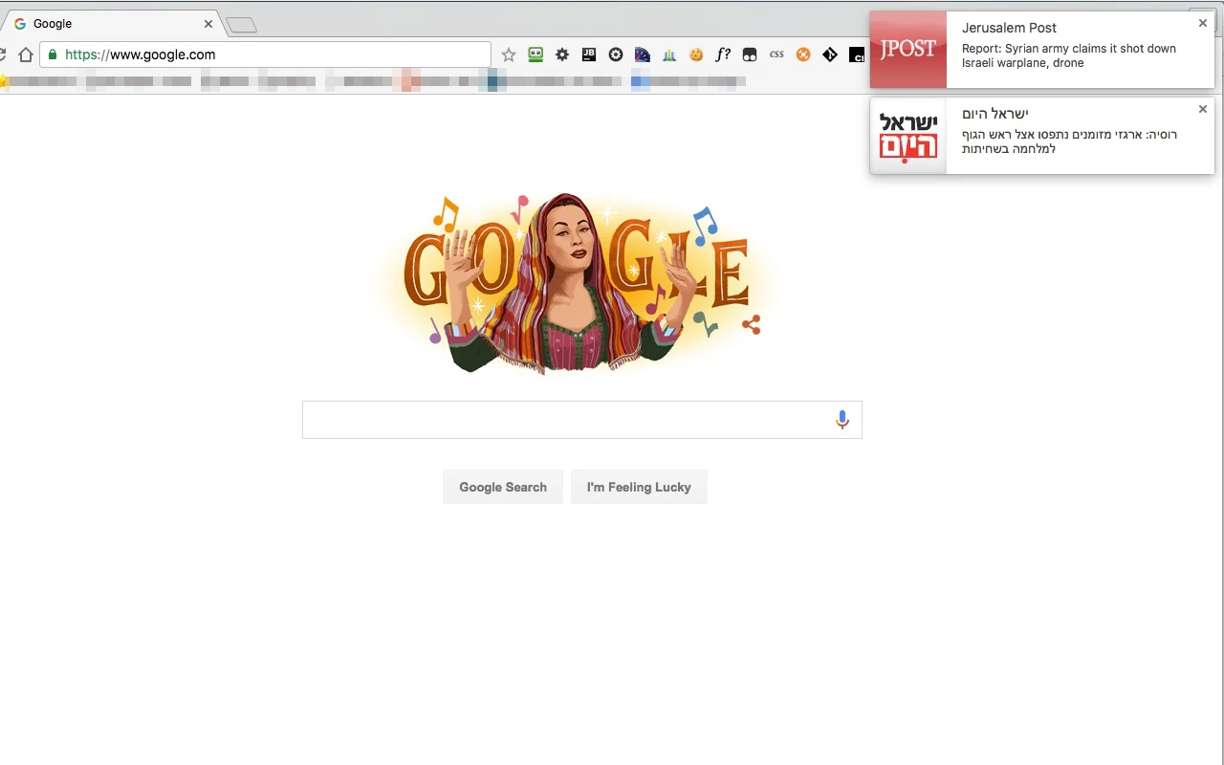The height and width of the screenshot is (765, 1224).
Task: Open the orange lifebuoy extension icon
Action: pos(803,55)
